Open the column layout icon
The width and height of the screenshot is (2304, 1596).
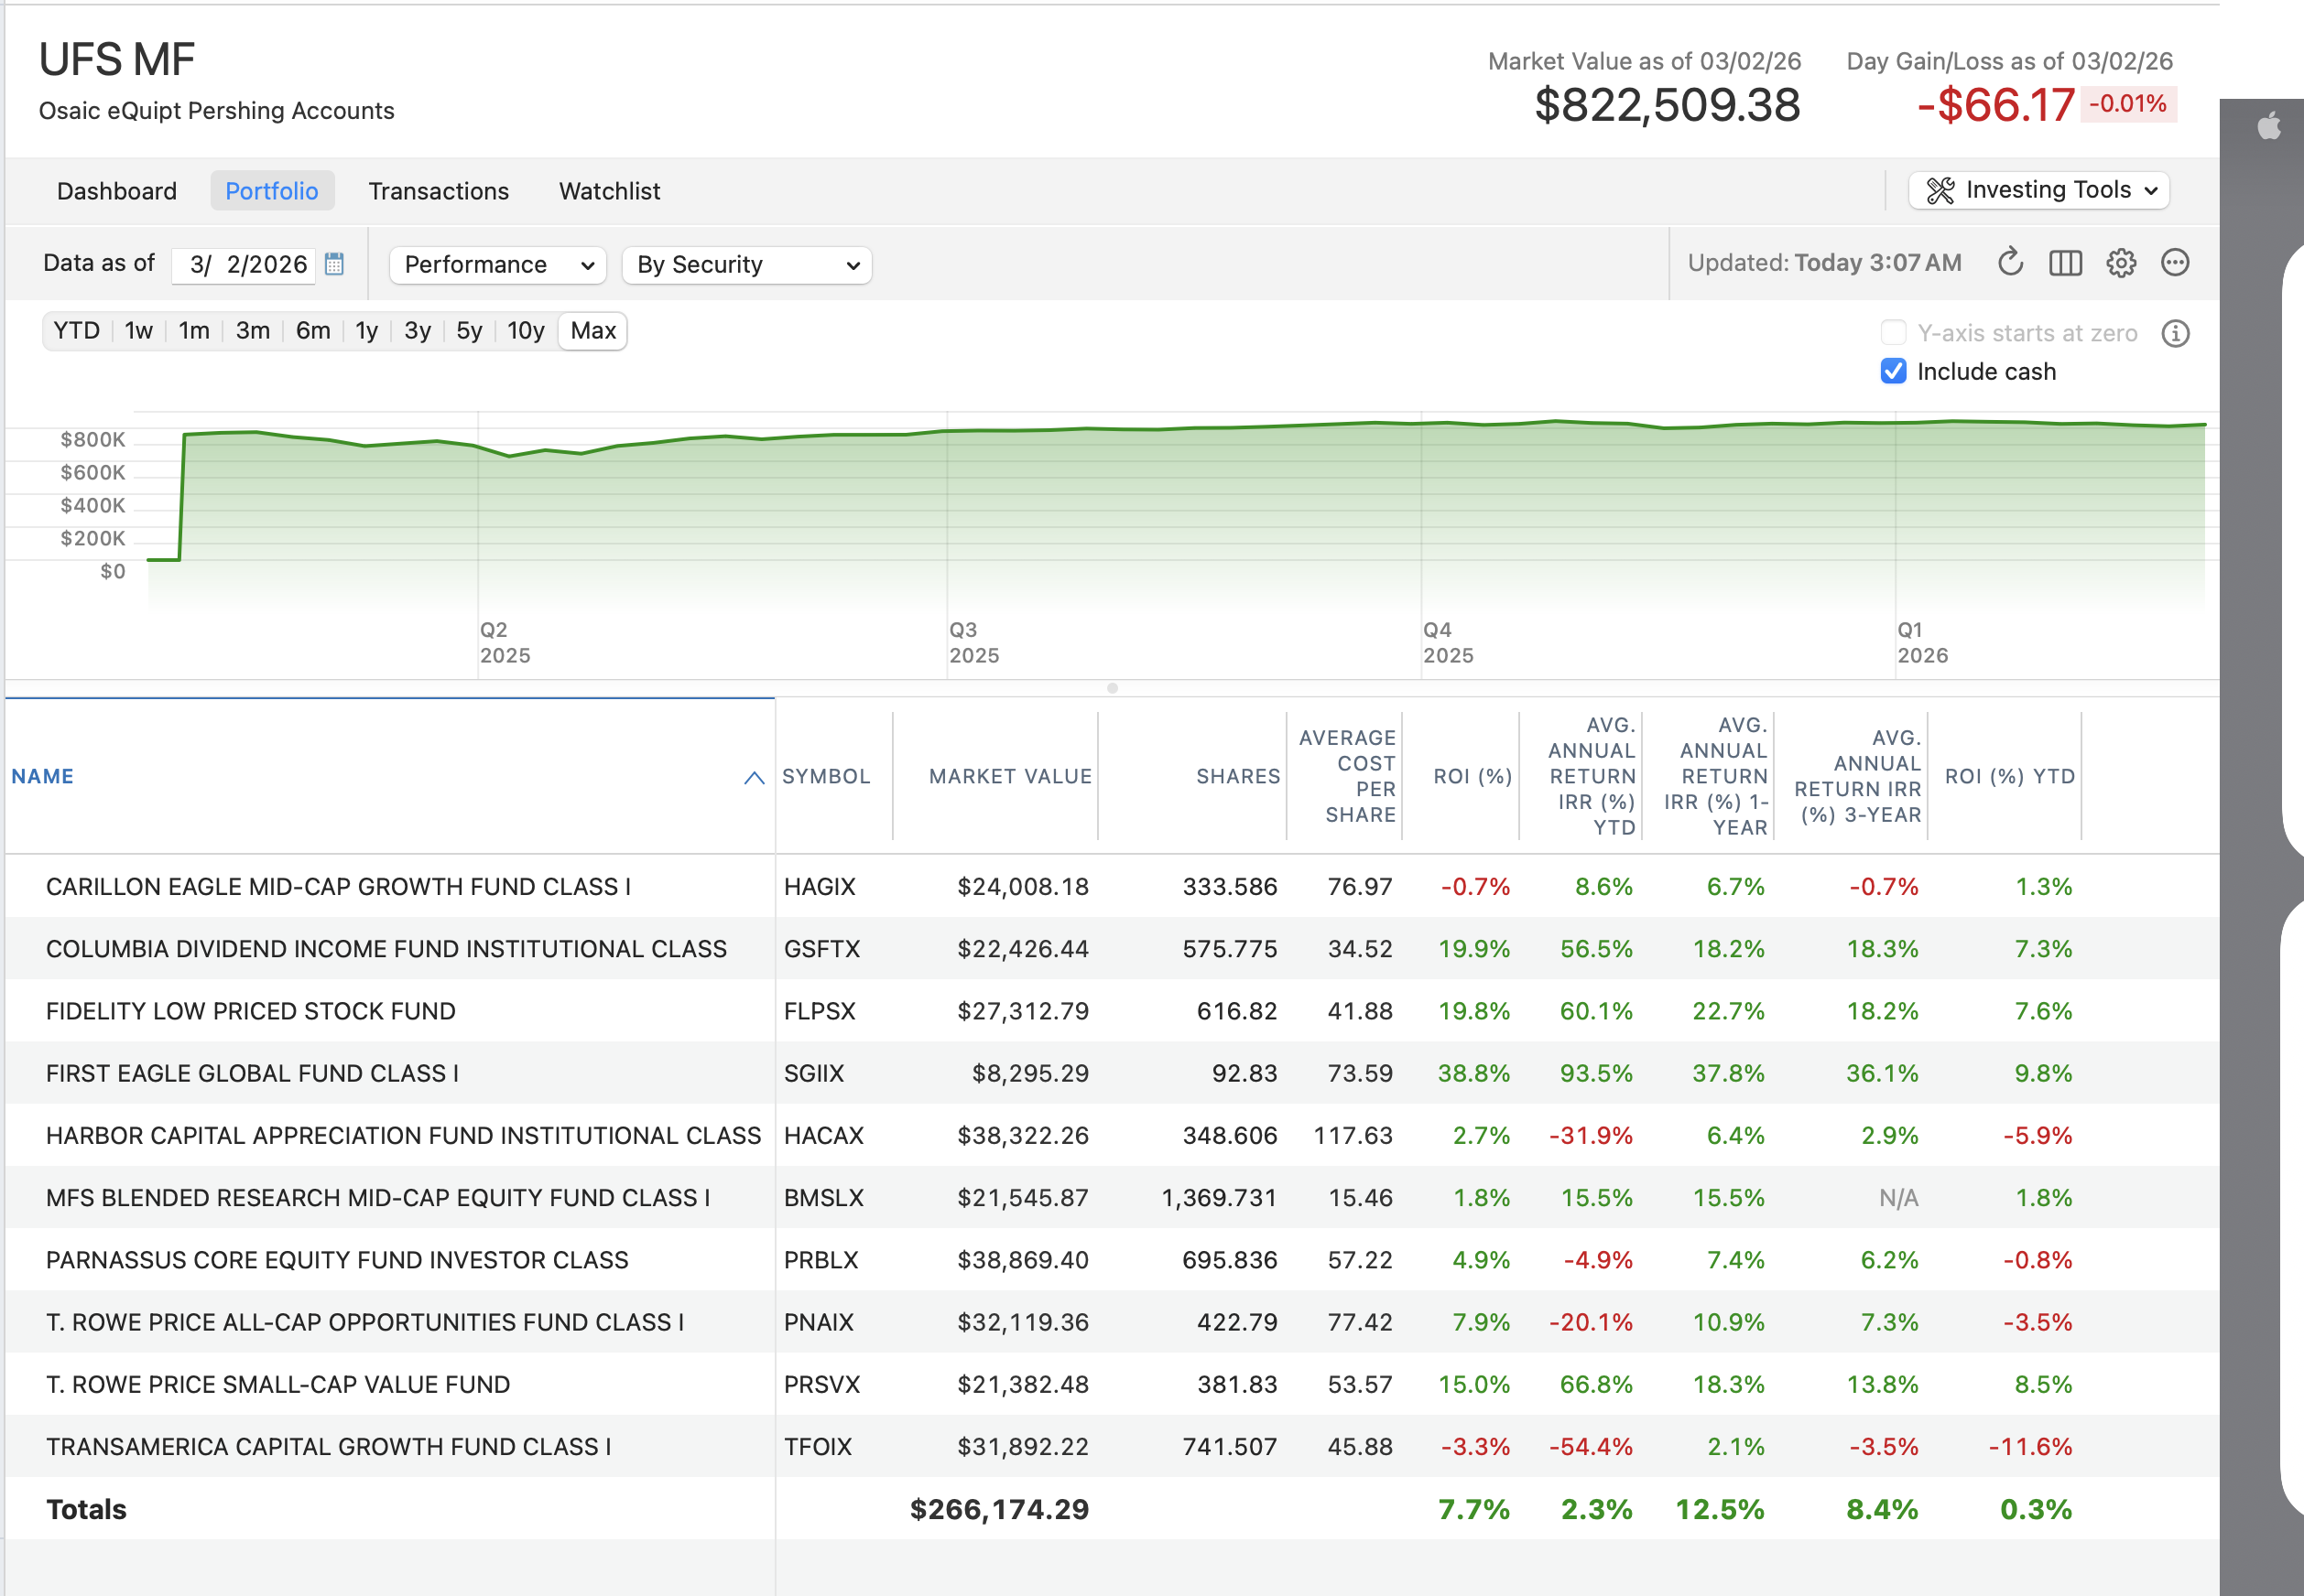pyautogui.click(x=2065, y=263)
